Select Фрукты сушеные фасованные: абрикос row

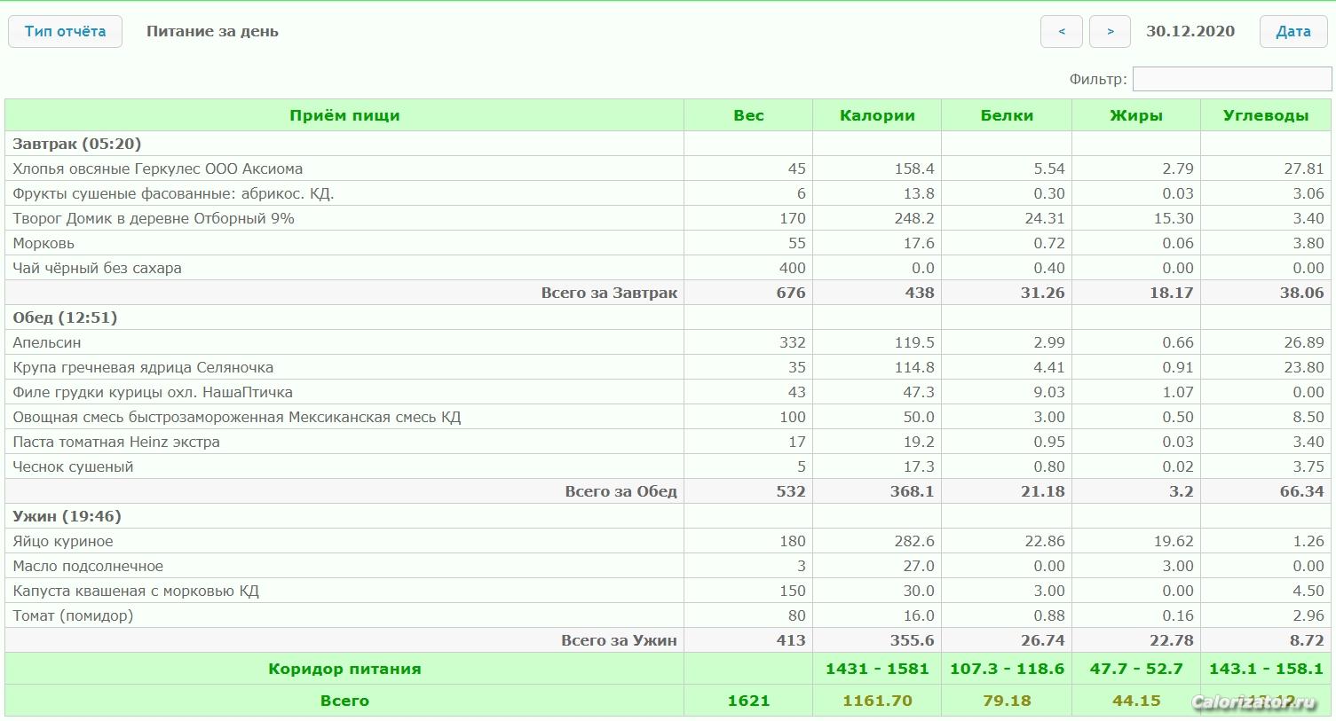pyautogui.click(x=668, y=193)
